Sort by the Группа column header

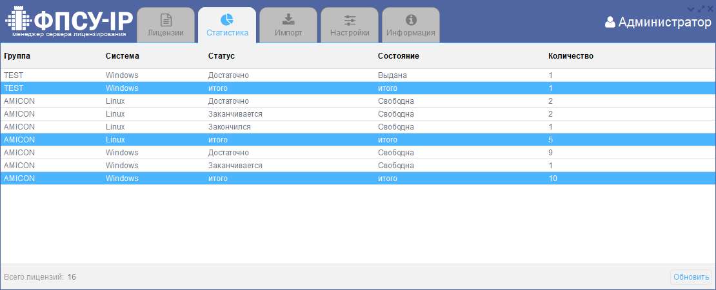point(17,56)
